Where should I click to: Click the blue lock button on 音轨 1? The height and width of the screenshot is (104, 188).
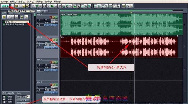tap(48, 25)
